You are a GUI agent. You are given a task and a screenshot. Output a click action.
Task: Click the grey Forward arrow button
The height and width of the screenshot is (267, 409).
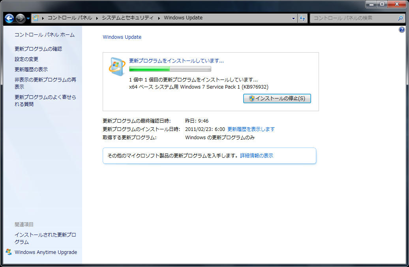point(20,18)
